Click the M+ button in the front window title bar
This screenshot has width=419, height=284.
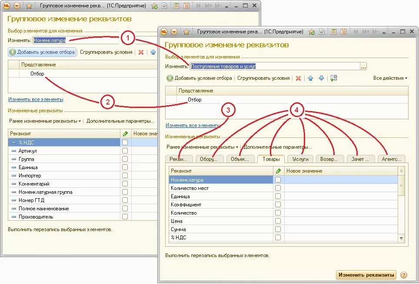click(x=366, y=32)
